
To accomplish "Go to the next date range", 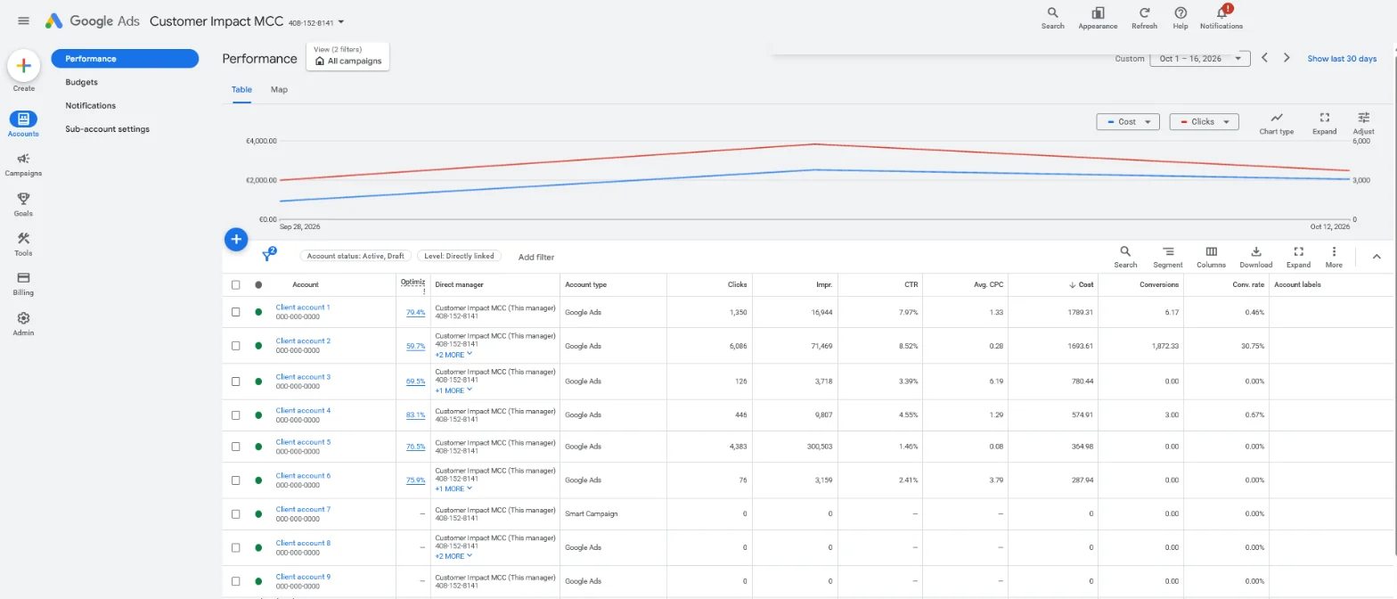I will pyautogui.click(x=1287, y=58).
